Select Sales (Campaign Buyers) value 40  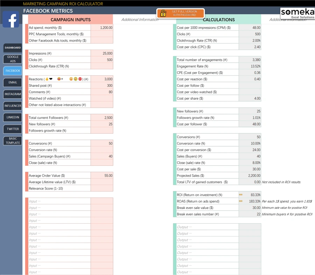coord(102,156)
